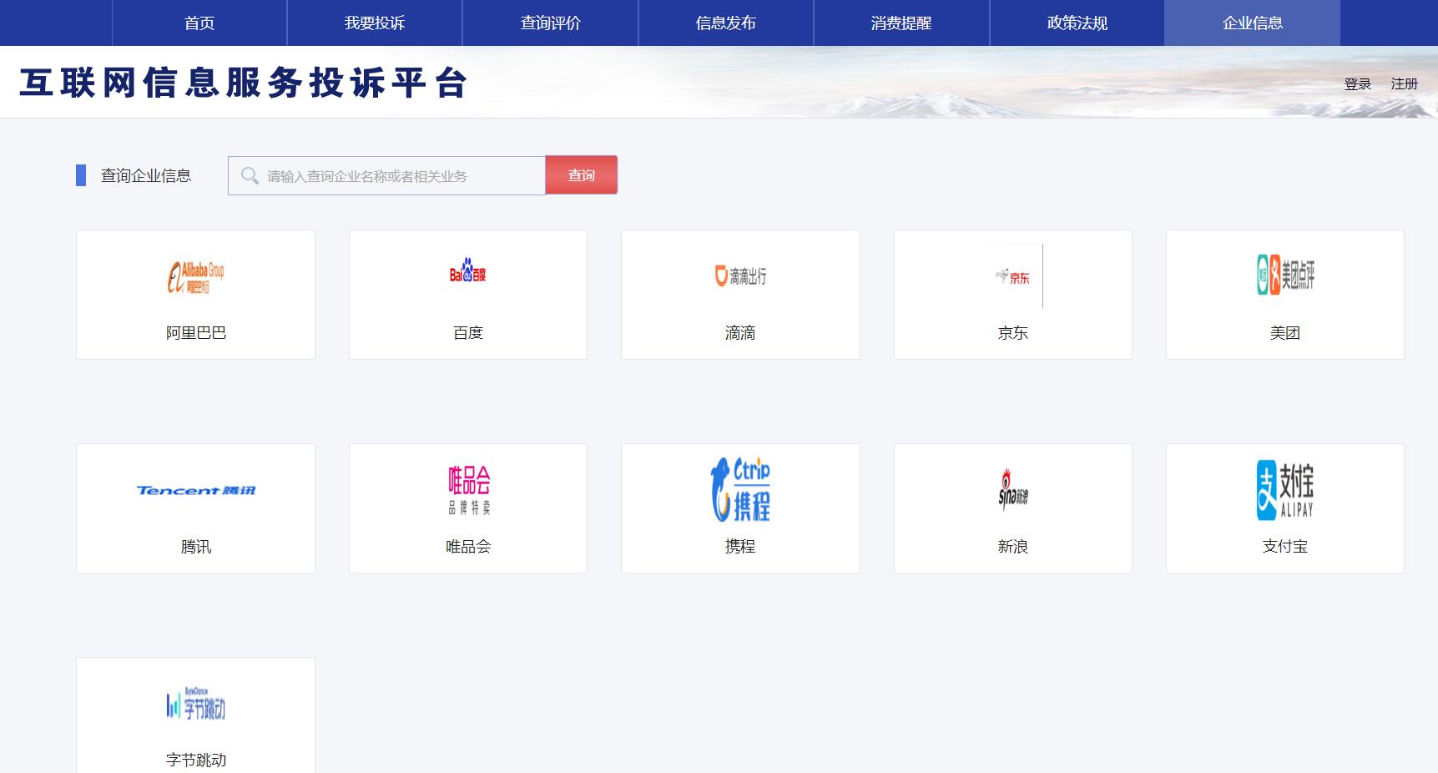Click the Alibaba Group logo

[x=195, y=276]
